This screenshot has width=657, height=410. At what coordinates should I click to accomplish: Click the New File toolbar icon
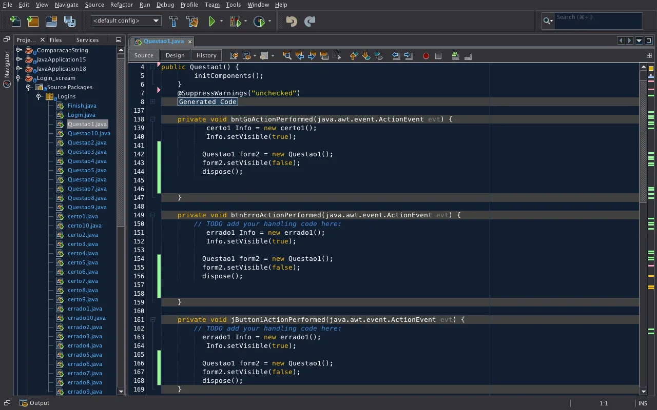point(15,21)
